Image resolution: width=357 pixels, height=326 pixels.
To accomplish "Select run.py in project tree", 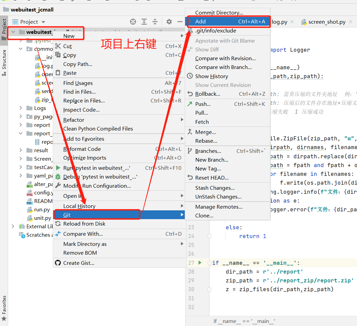I will [42, 210].
